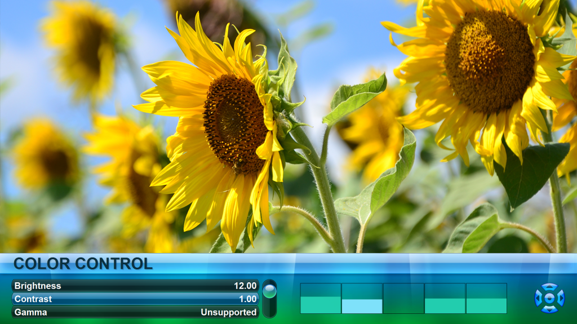Image resolution: width=577 pixels, height=324 pixels.
Task: Click the down arrow on navigation pad
Action: point(549,310)
